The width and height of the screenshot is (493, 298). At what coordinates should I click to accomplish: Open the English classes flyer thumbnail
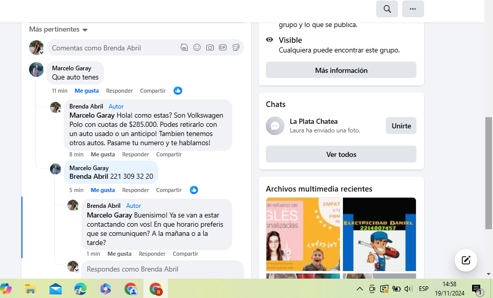[303, 234]
